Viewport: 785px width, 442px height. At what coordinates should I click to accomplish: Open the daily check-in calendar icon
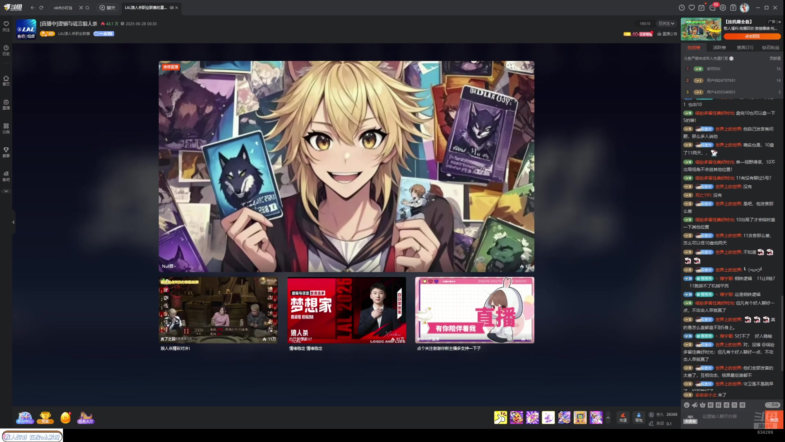point(702,8)
